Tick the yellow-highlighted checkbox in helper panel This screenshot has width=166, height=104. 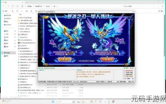[124, 77]
